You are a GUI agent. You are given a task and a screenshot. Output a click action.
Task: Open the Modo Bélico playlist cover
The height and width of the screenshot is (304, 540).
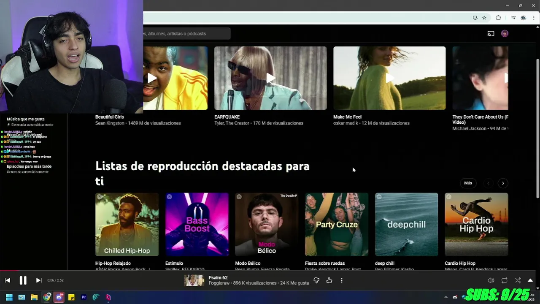click(267, 225)
